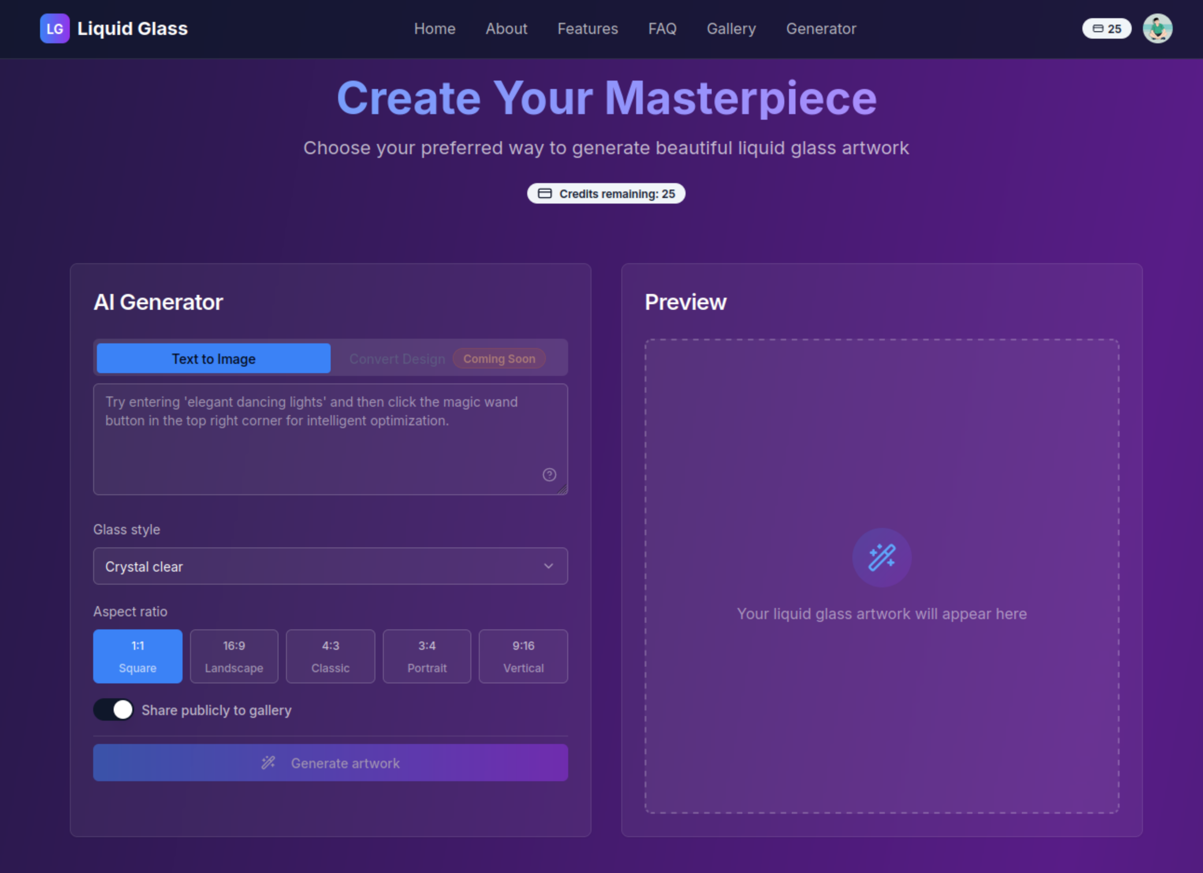Click the prompt textarea resize handle
This screenshot has height=873, width=1203.
point(562,490)
